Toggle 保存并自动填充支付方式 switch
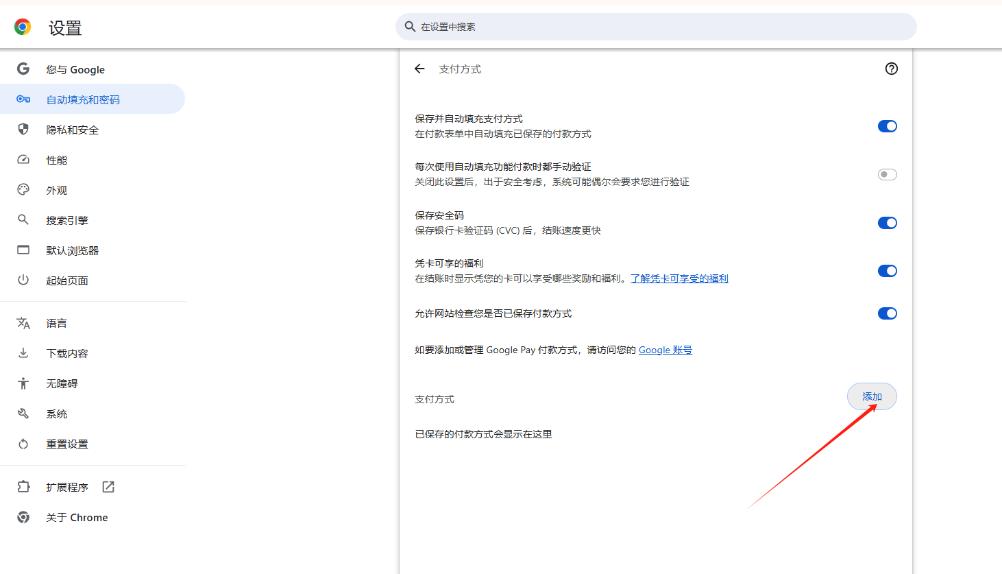The width and height of the screenshot is (1002, 574). (x=887, y=126)
